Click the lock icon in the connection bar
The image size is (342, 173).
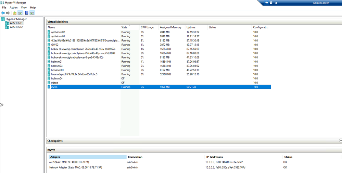pos(271,3)
